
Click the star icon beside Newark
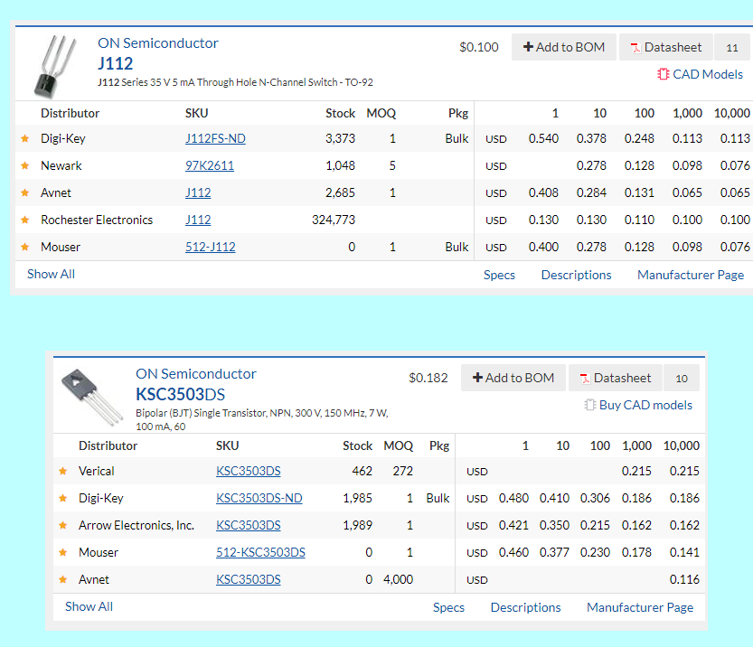[x=25, y=165]
